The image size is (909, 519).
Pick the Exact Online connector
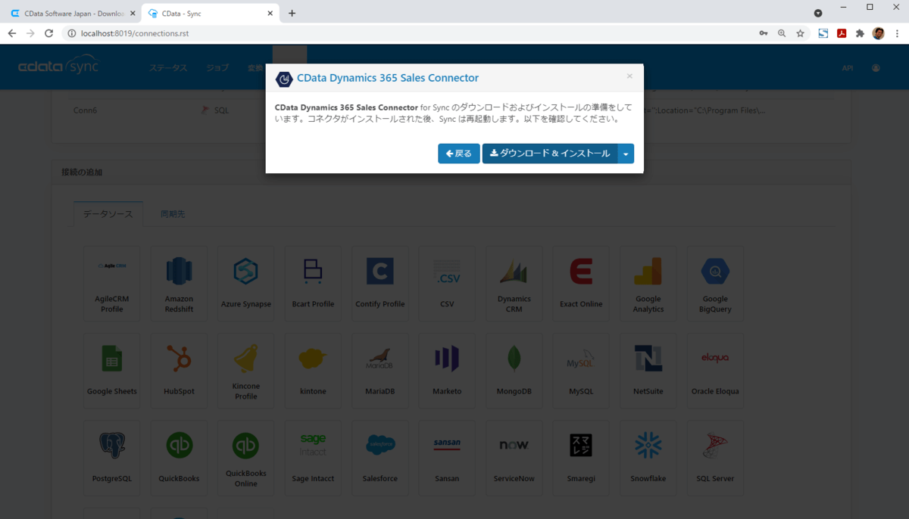tap(581, 284)
